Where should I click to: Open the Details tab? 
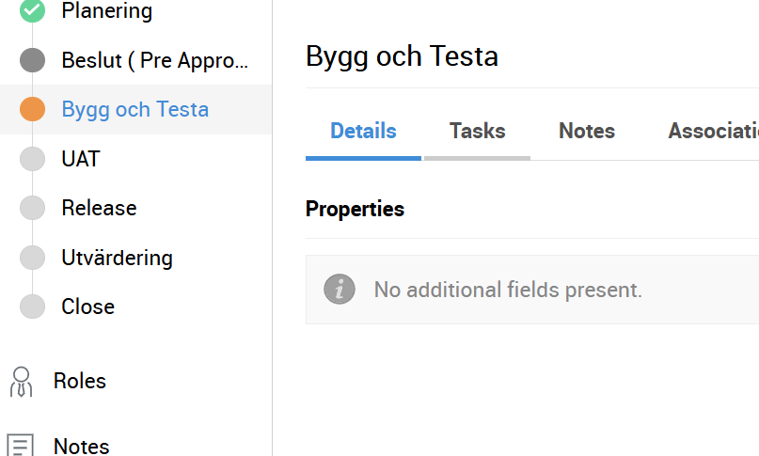363,132
